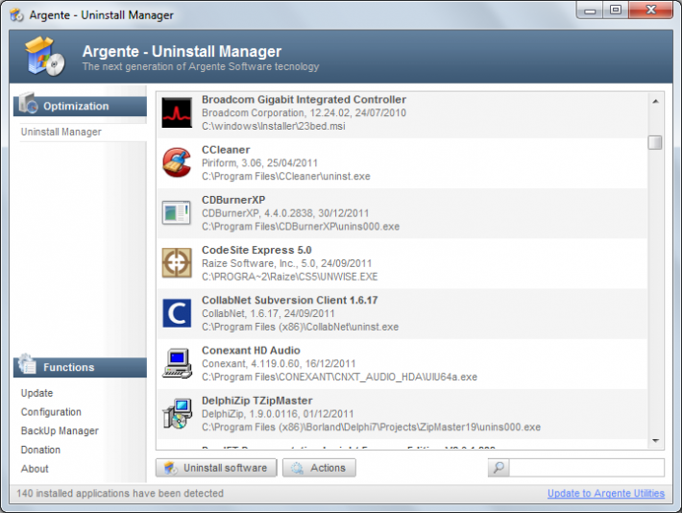
Task: Open the Actions button menu
Action: coord(319,468)
